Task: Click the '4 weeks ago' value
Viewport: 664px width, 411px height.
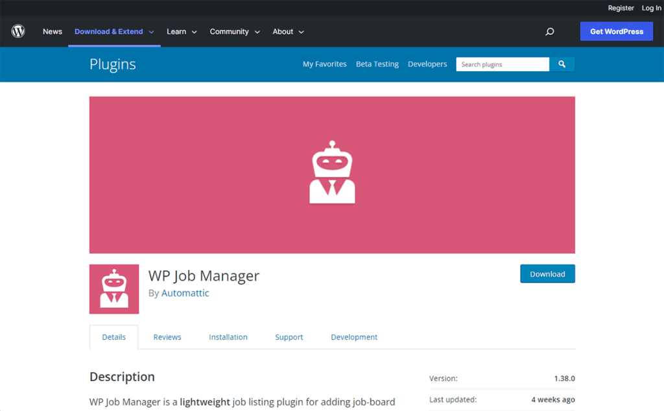Action: [553, 399]
